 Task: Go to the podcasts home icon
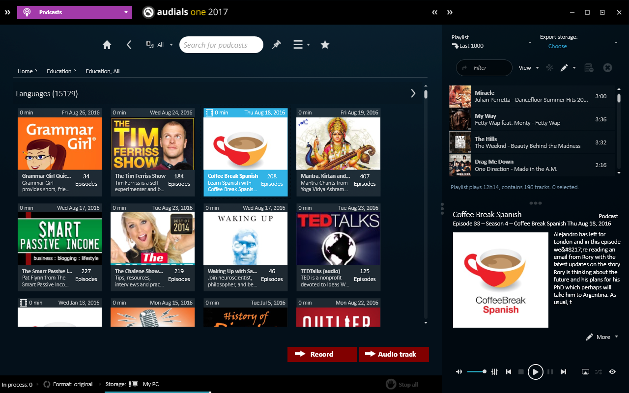(x=107, y=45)
